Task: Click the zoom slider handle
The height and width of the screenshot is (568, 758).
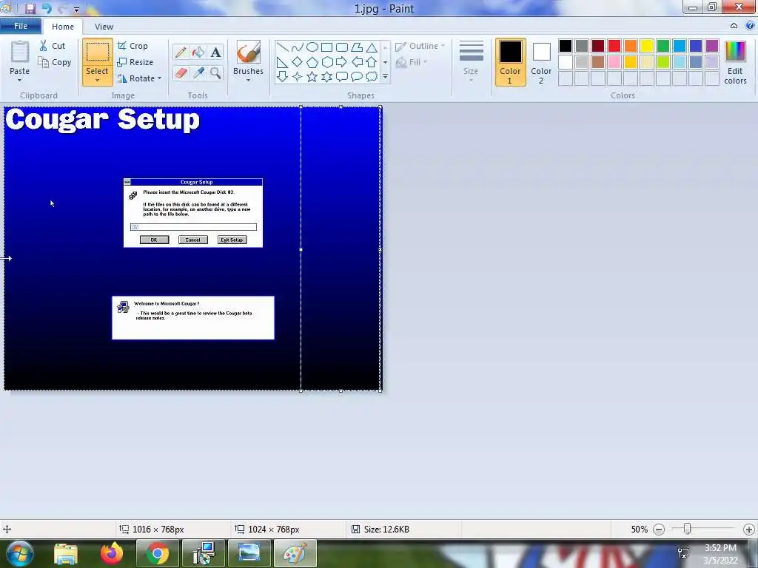Action: [687, 530]
